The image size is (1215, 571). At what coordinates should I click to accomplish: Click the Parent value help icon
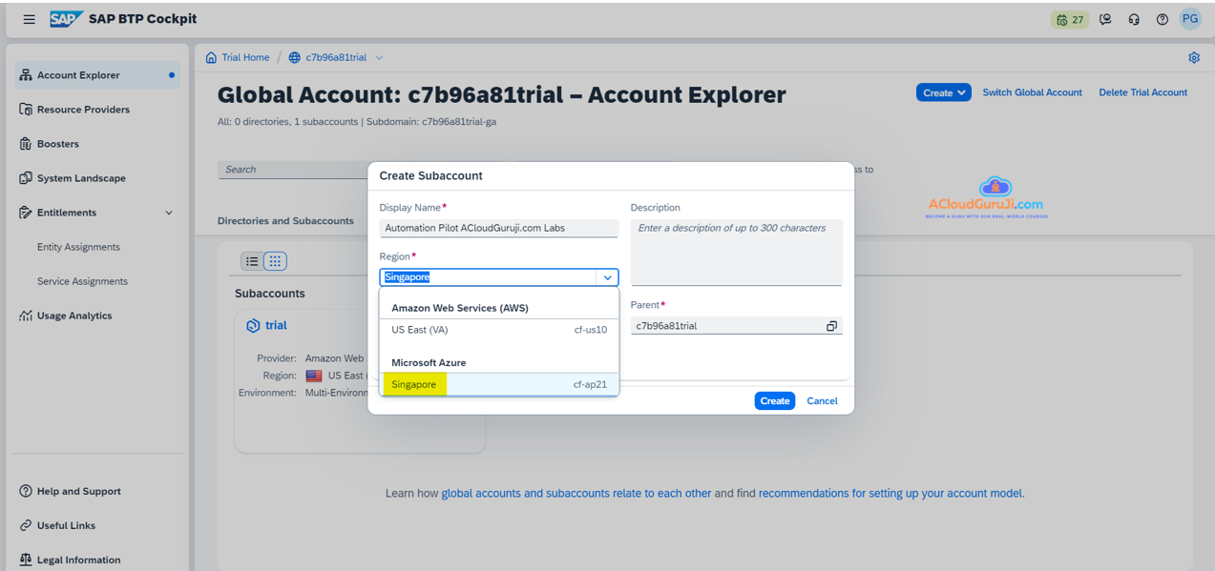[831, 326]
